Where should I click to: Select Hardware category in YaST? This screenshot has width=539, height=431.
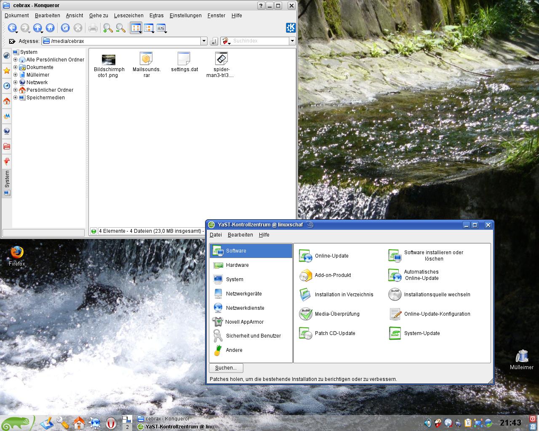click(237, 265)
